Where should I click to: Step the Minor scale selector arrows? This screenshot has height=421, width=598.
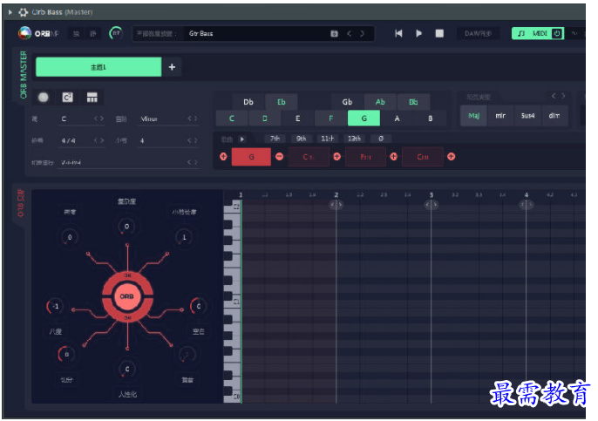(192, 119)
